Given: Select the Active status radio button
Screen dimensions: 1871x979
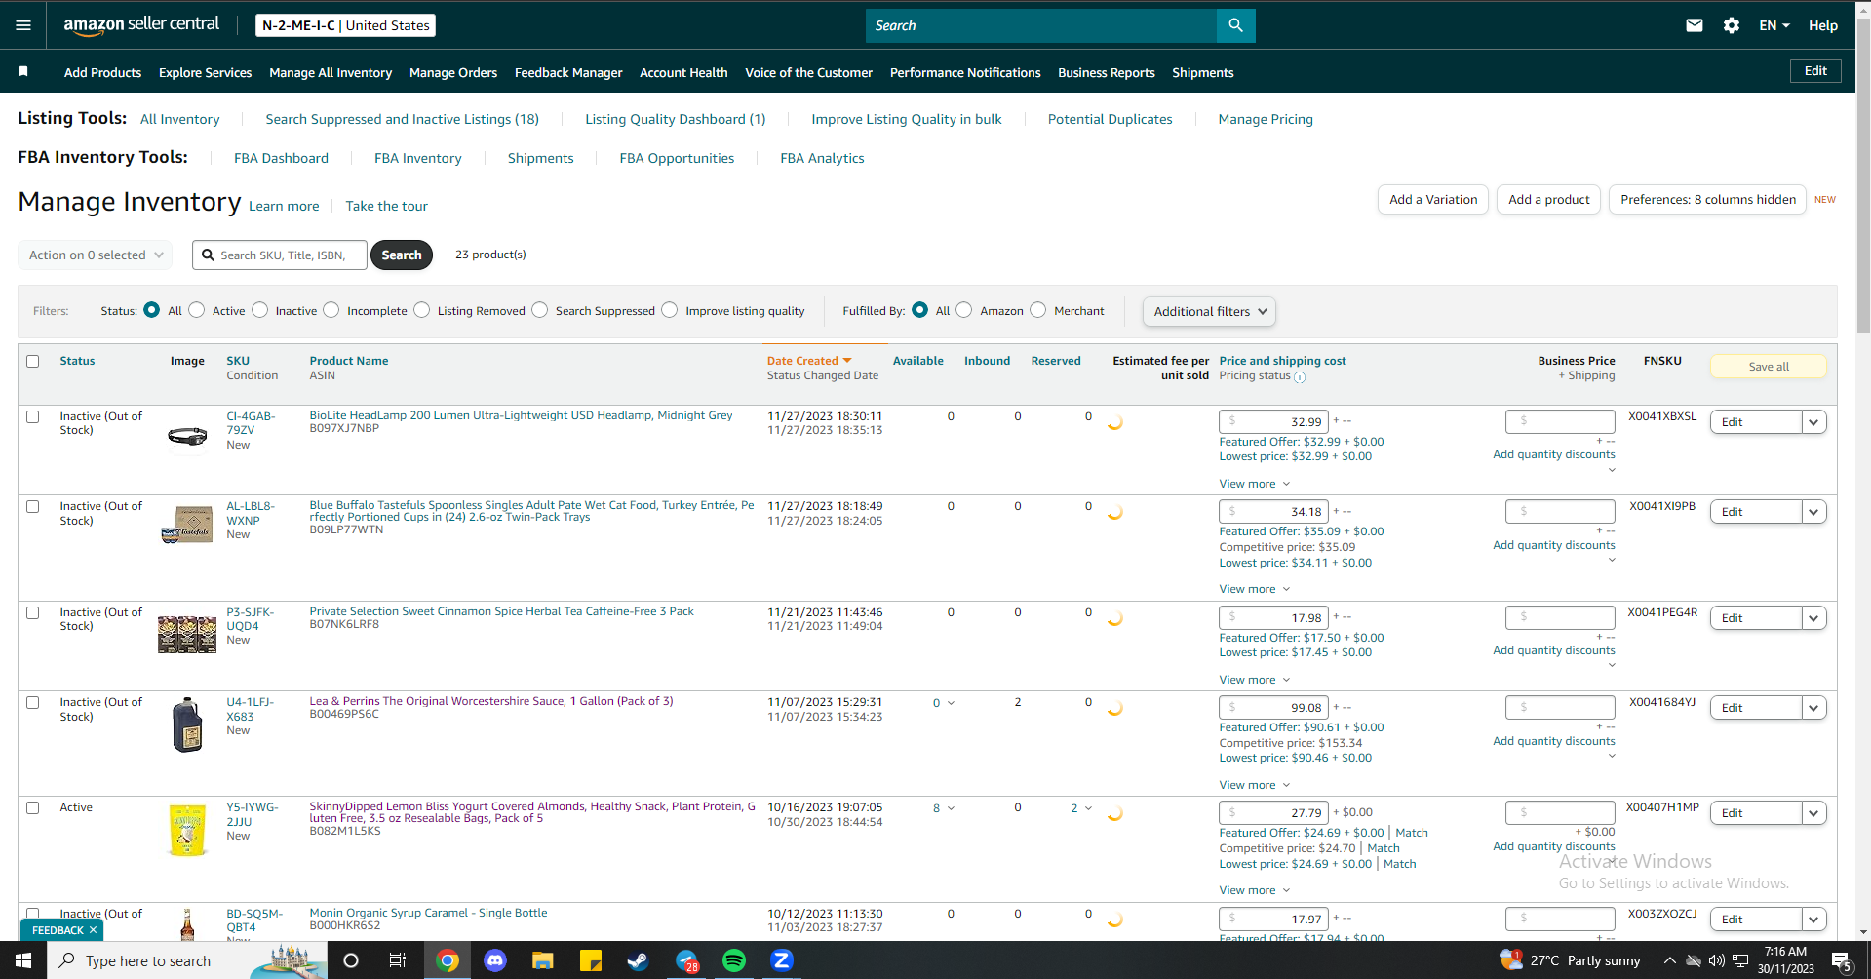Looking at the screenshot, I should click(197, 309).
